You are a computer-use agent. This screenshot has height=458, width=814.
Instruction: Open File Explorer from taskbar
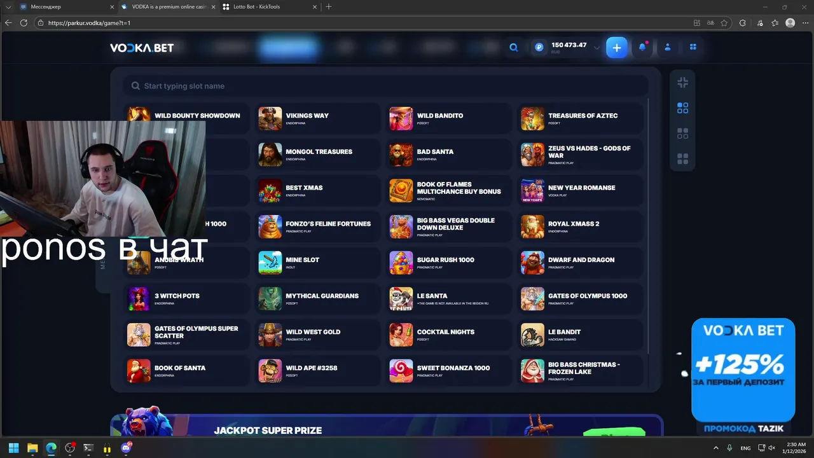click(32, 448)
